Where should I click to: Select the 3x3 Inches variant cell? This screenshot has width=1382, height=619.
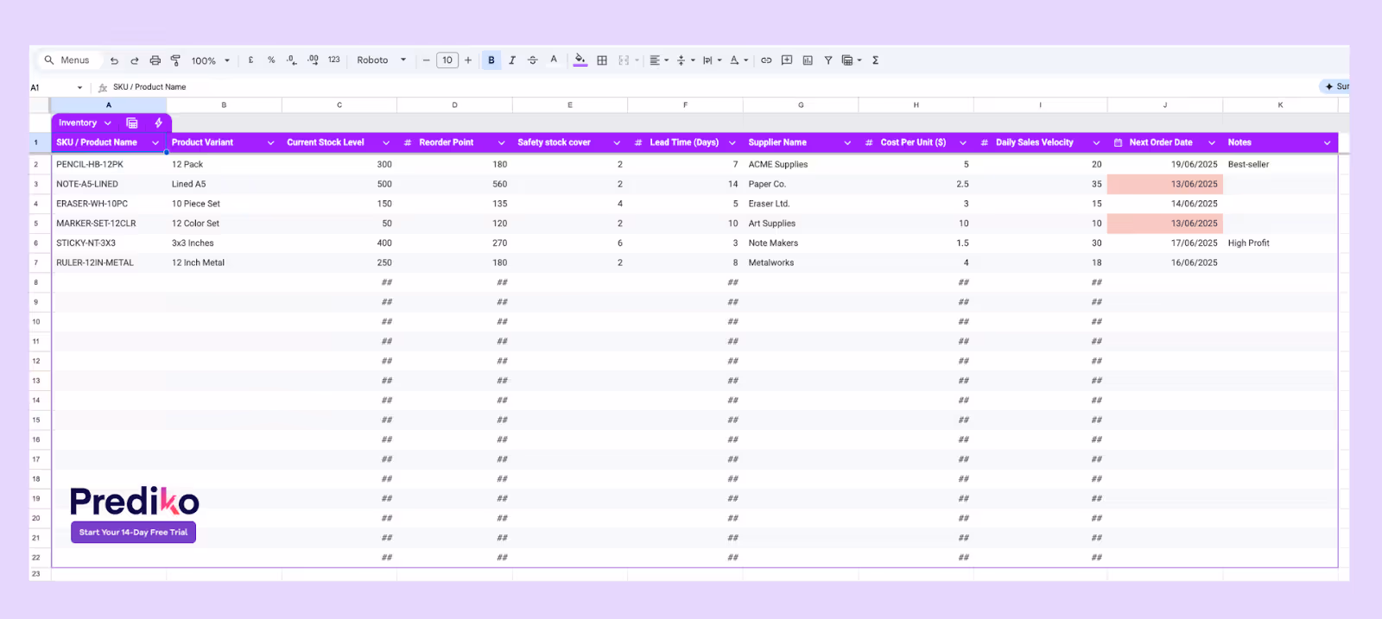coord(224,243)
